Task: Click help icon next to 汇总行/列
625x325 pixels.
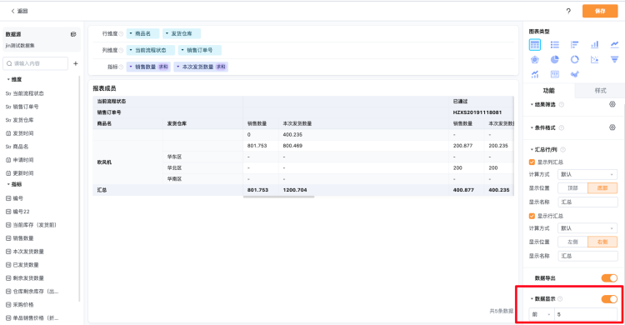Action: (562, 149)
